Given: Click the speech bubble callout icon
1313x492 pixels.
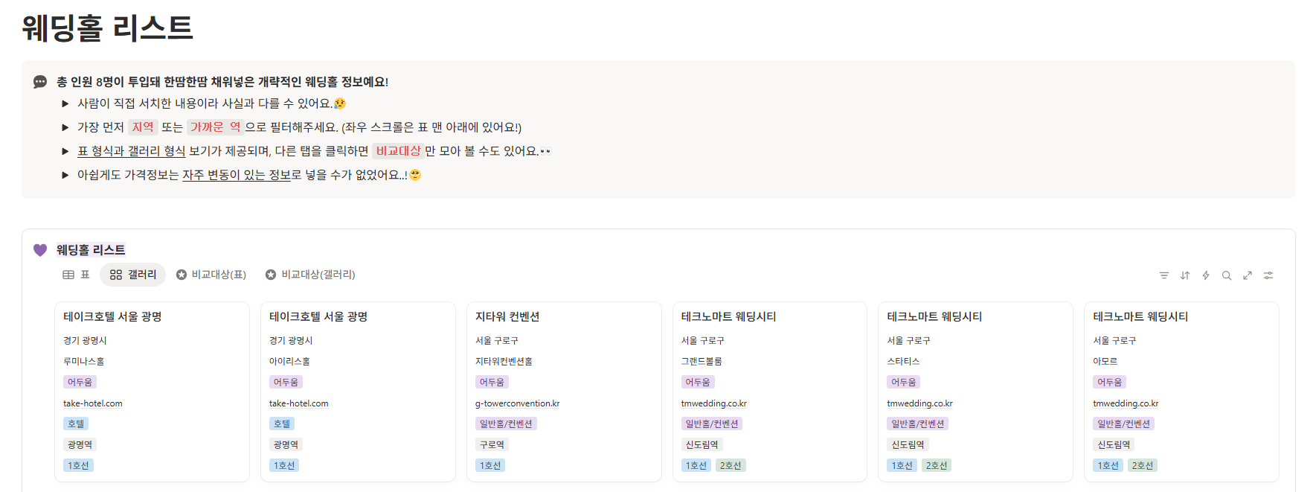Looking at the screenshot, I should point(40,82).
